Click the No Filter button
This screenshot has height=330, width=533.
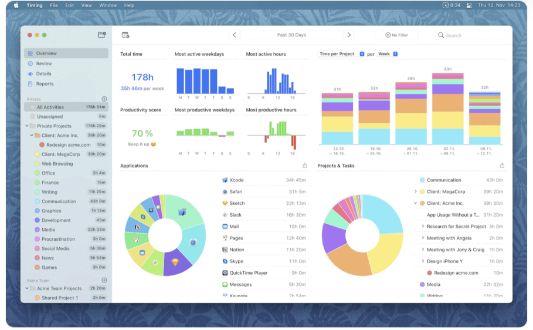point(396,35)
